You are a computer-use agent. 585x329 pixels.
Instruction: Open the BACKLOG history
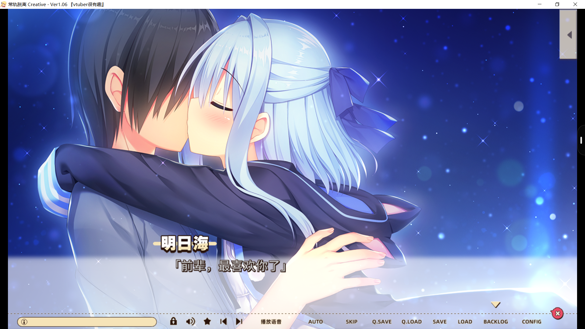point(495,322)
